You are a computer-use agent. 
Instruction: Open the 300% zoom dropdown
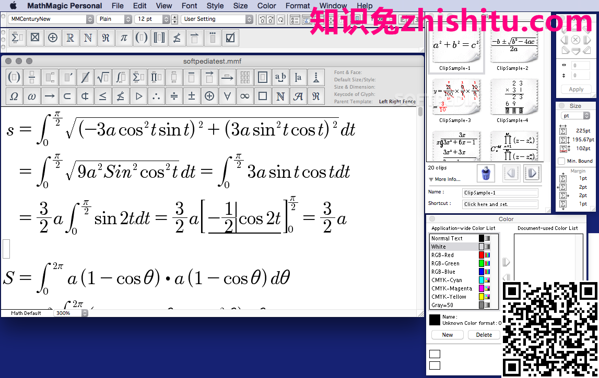click(x=71, y=313)
